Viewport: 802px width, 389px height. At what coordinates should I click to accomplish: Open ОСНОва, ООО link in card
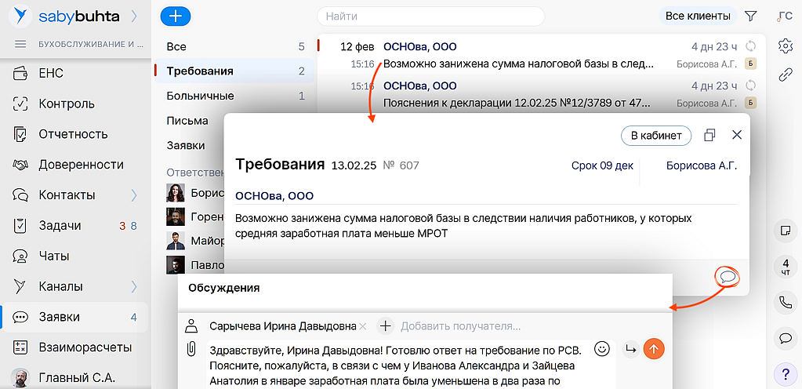tap(274, 195)
